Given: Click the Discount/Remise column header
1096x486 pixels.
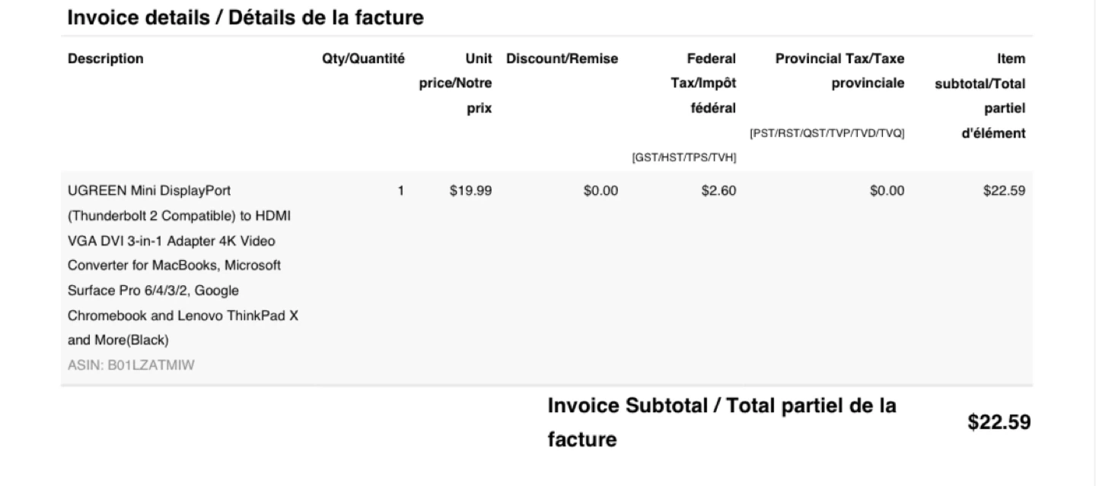Looking at the screenshot, I should click(x=562, y=59).
